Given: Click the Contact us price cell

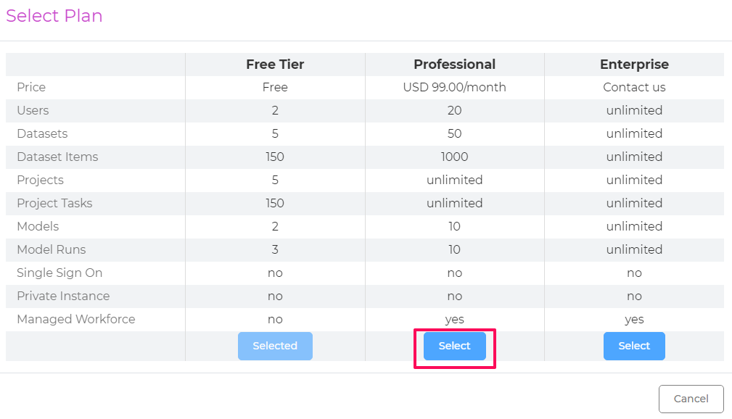Looking at the screenshot, I should [x=634, y=87].
